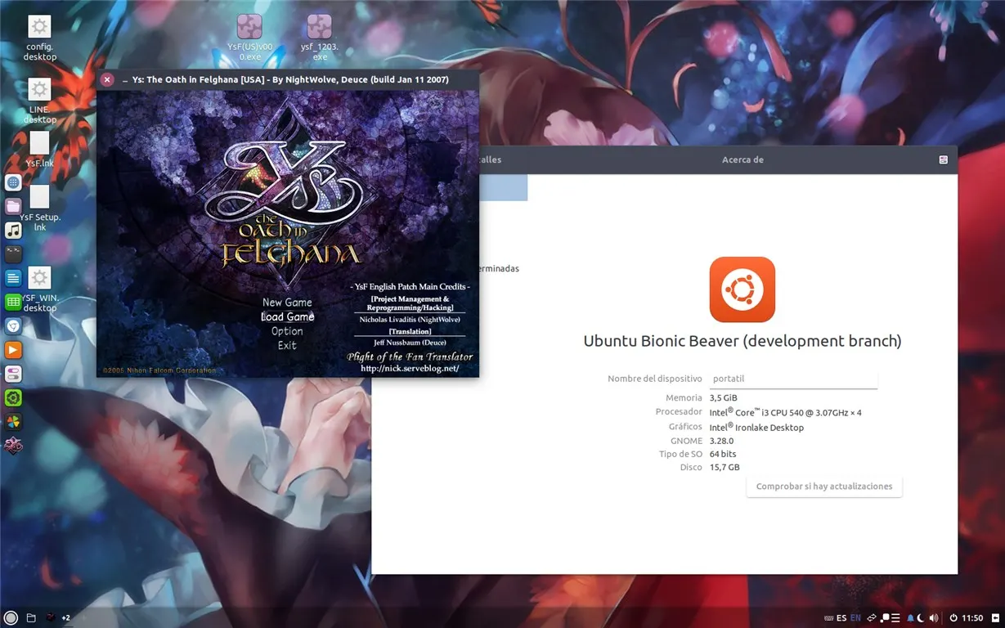Toggle night mode via the moon tray icon
The height and width of the screenshot is (628, 1005).
(x=921, y=618)
